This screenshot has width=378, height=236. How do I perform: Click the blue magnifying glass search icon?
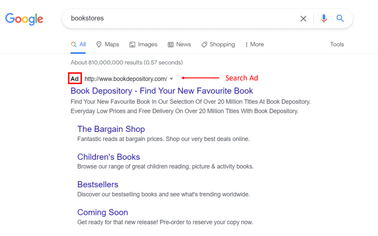click(x=340, y=18)
